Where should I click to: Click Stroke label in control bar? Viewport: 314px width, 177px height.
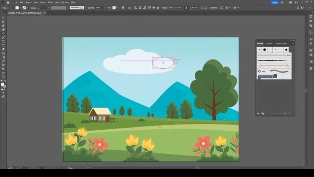tap(33, 8)
